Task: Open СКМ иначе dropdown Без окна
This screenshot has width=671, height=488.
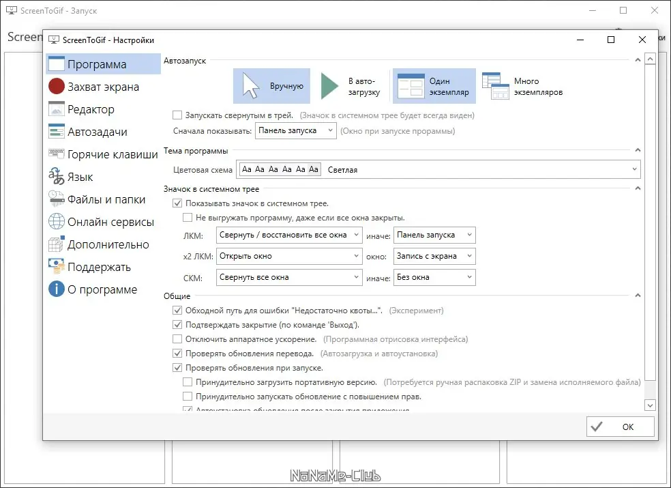Action: tap(434, 277)
